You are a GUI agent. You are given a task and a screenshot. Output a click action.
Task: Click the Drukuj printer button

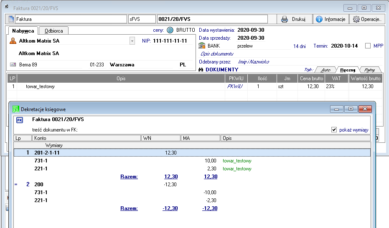[x=293, y=19]
